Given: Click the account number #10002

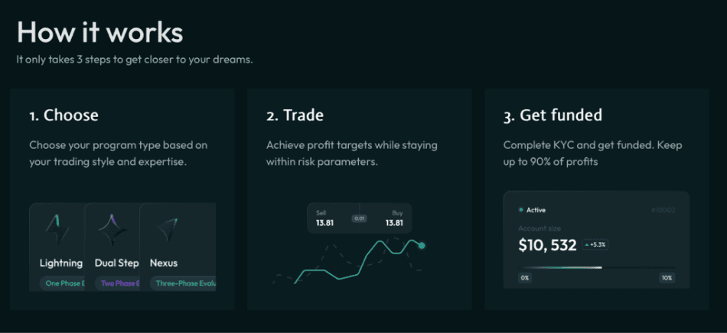Looking at the screenshot, I should 662,209.
